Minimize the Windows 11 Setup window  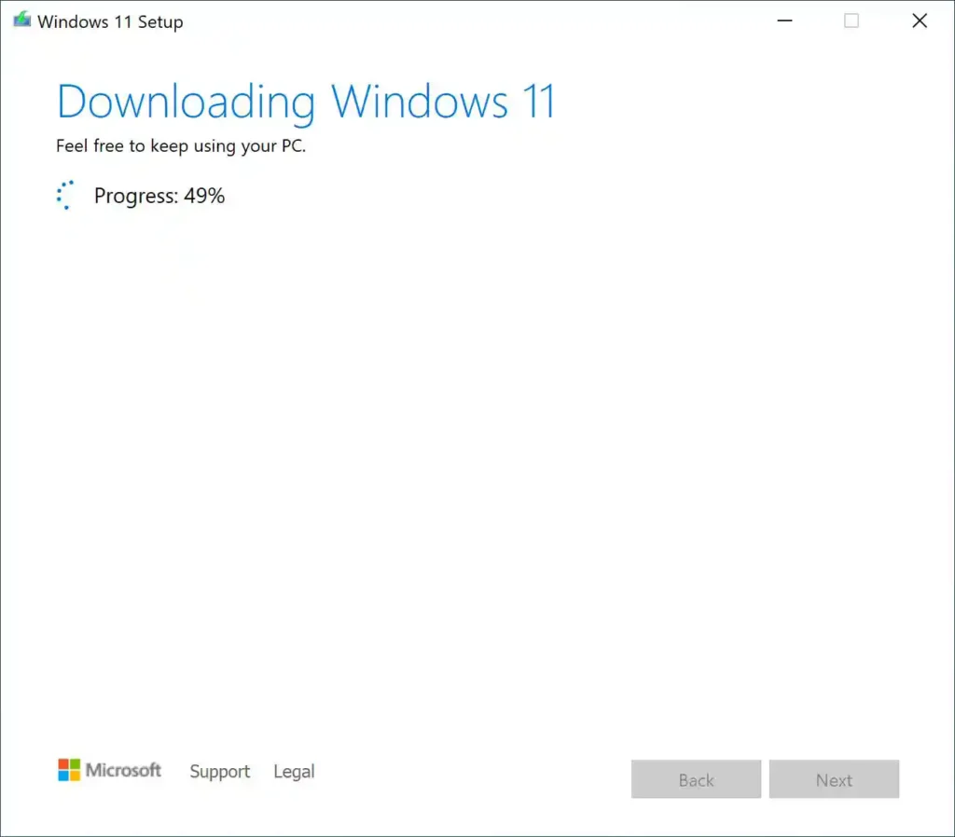click(784, 21)
